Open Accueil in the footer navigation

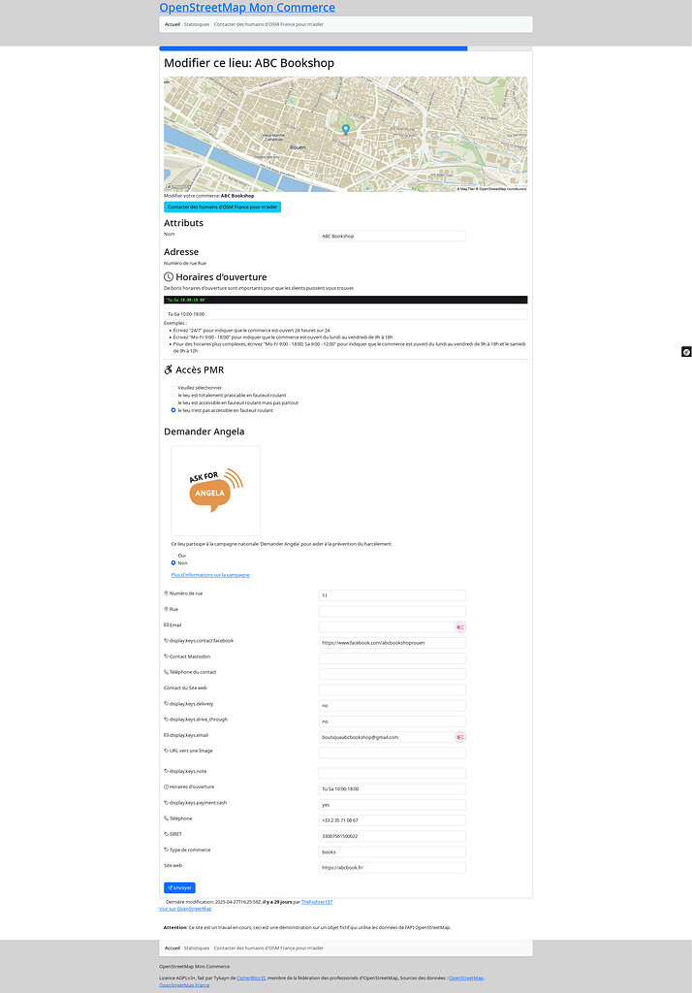173,948
